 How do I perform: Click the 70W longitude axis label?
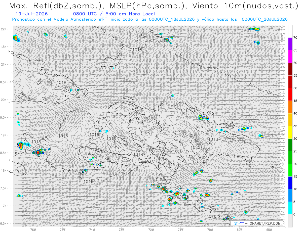click(x=210, y=229)
